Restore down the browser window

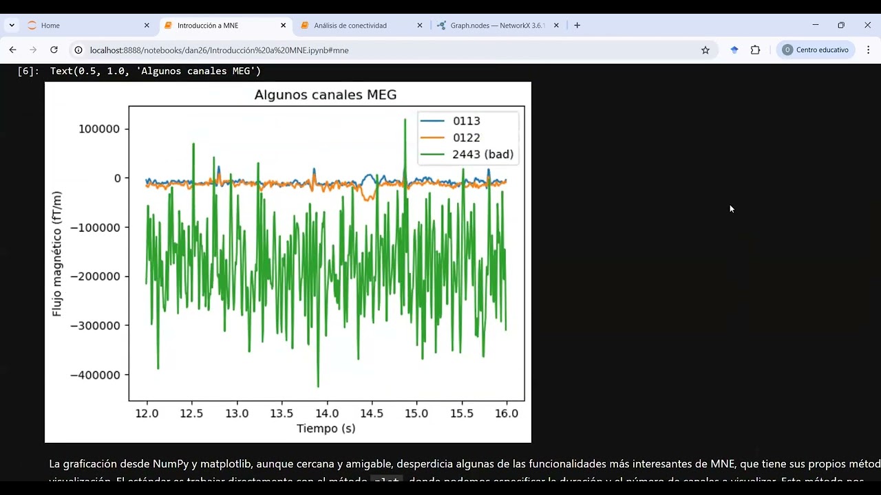[x=841, y=25]
